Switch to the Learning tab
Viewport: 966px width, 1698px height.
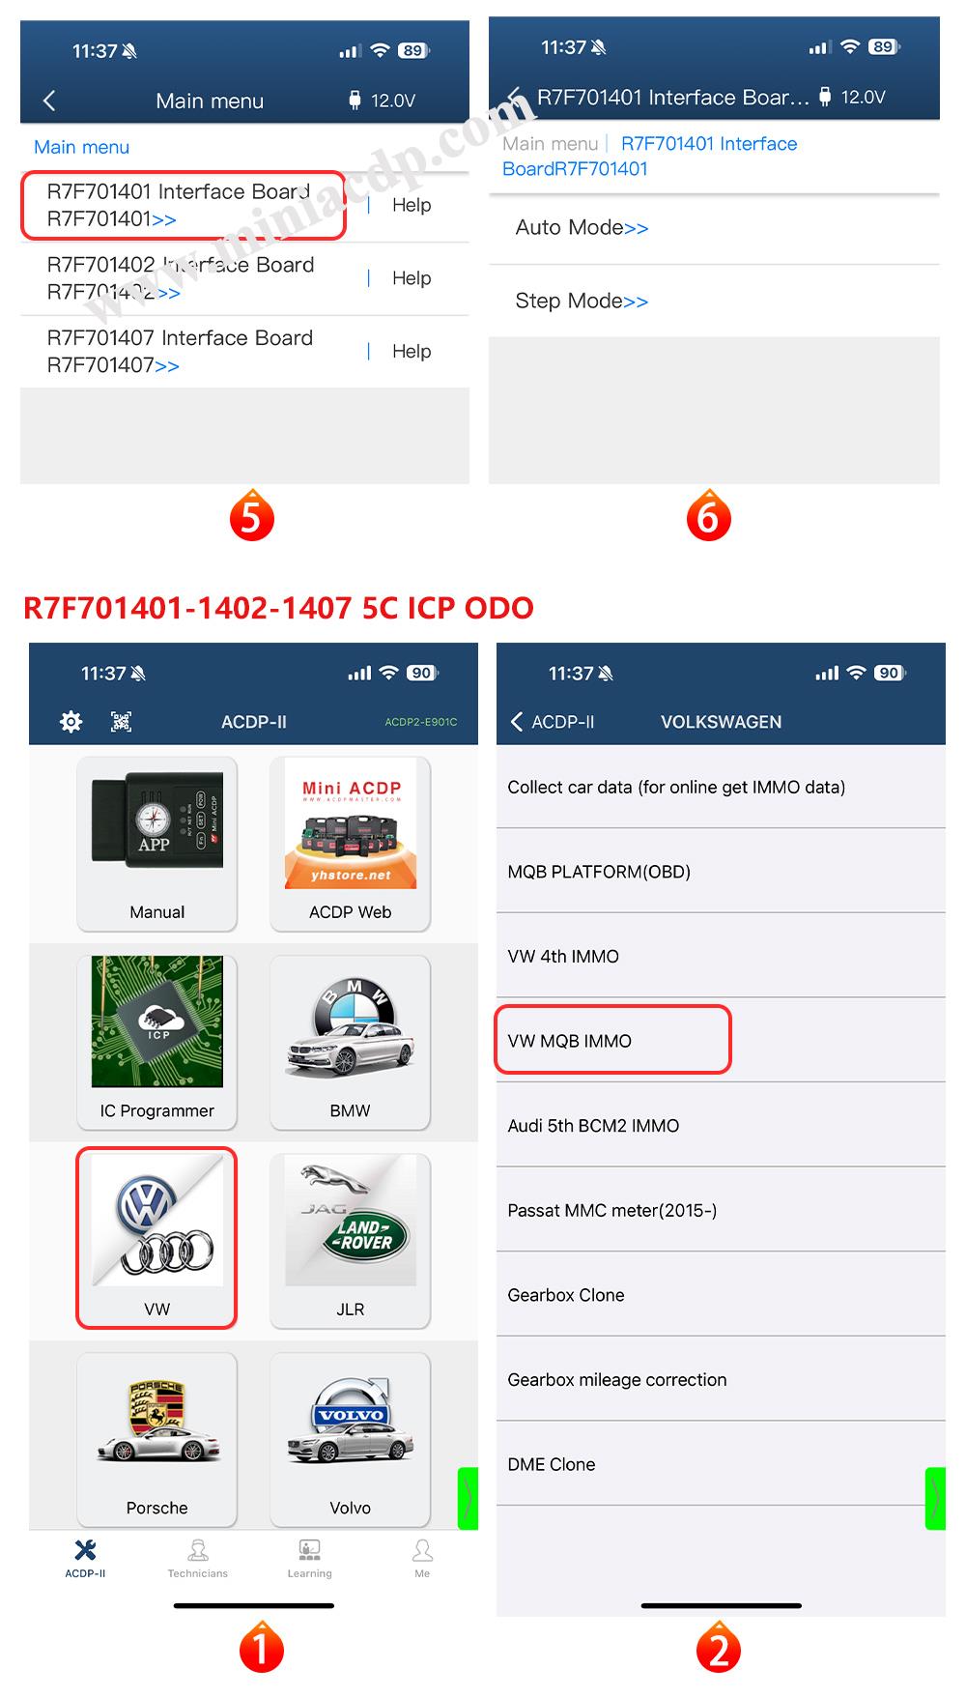pyautogui.click(x=309, y=1559)
